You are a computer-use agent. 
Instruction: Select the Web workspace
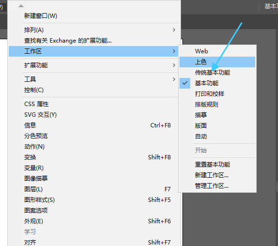tap(217, 51)
